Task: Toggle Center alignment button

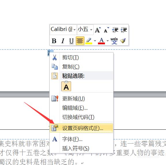Action: pyautogui.click(x=80, y=41)
